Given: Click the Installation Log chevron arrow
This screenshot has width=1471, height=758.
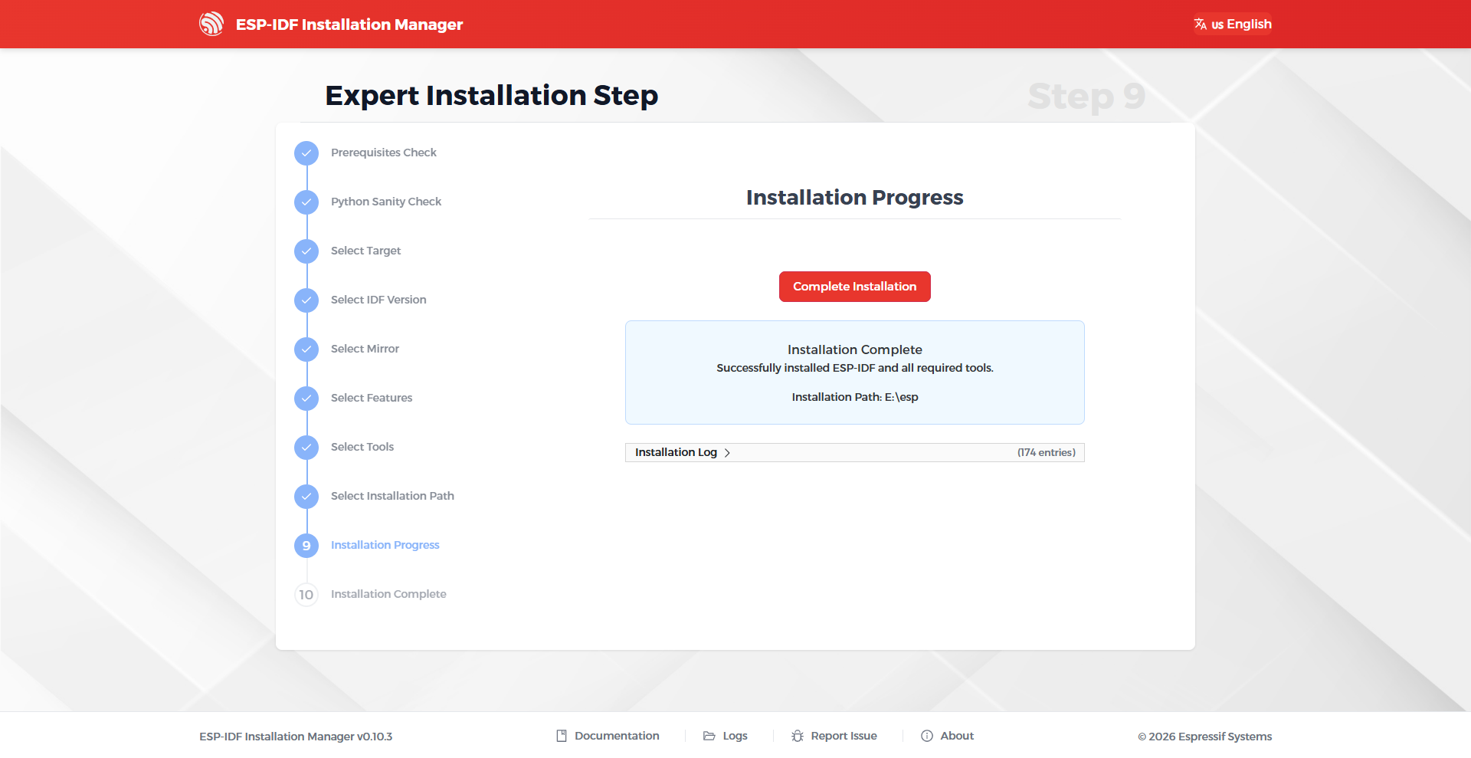Looking at the screenshot, I should 727,453.
